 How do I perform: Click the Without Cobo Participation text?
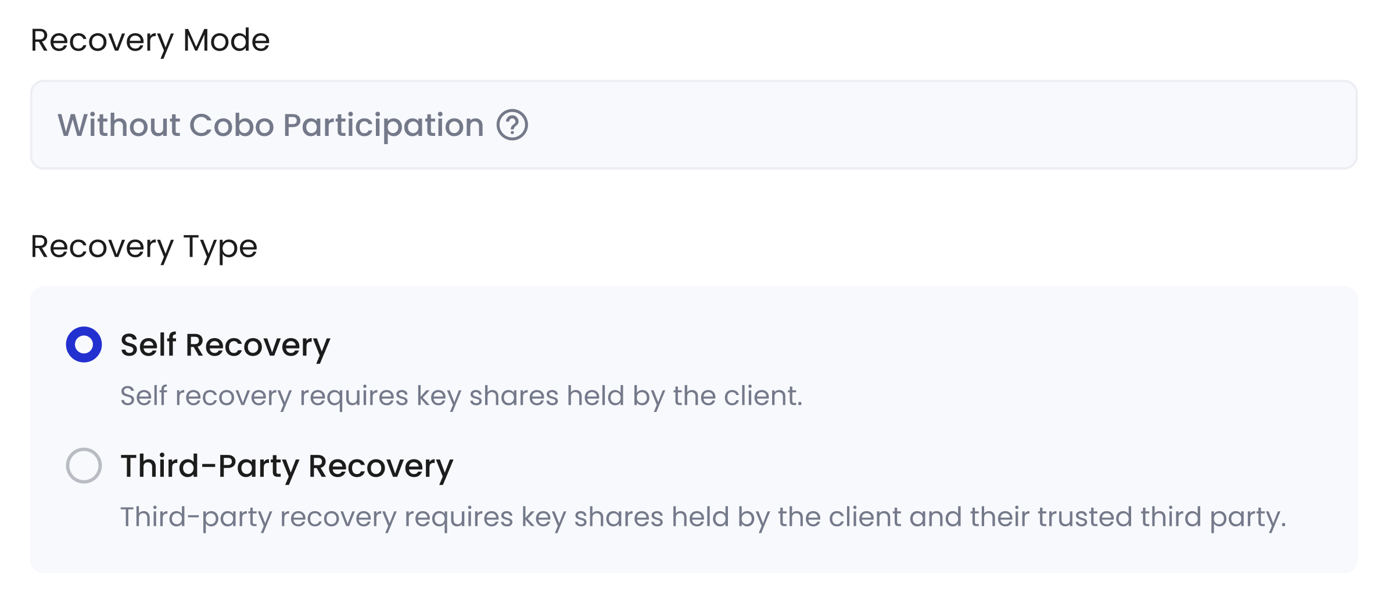(x=271, y=125)
